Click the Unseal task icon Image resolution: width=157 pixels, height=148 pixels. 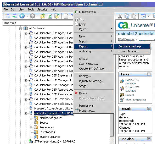coord(122,95)
